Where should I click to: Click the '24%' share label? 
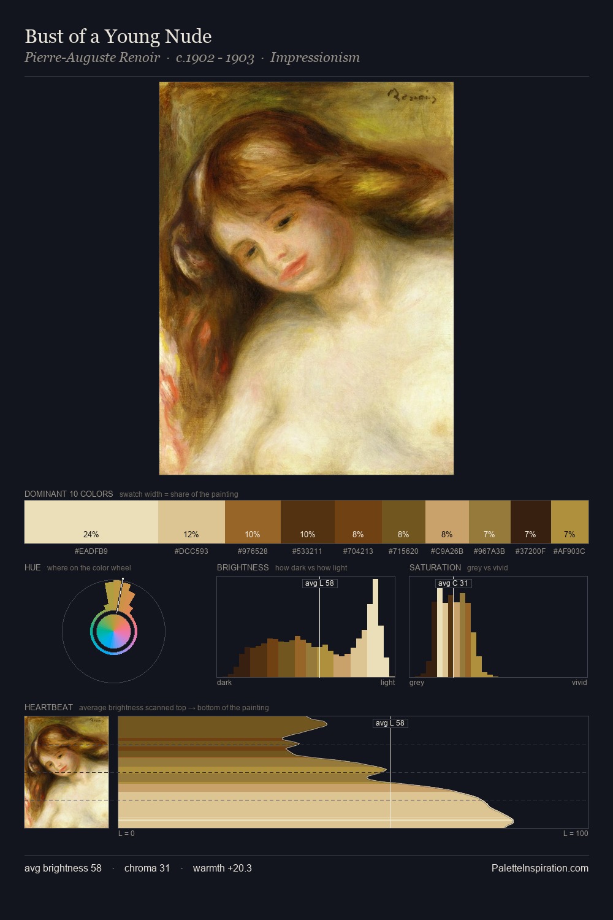click(x=91, y=534)
